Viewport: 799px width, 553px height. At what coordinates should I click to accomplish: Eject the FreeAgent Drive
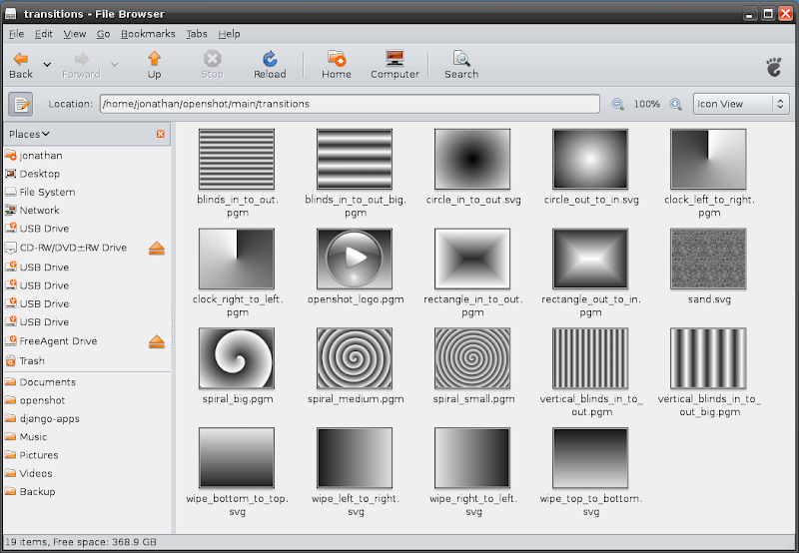[156, 341]
